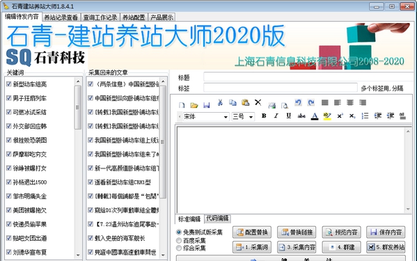Click the printer icon
This screenshot has width=417, height=261.
[272, 105]
